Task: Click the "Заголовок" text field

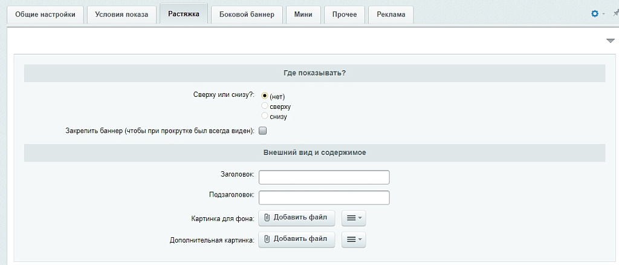Action: coord(324,177)
